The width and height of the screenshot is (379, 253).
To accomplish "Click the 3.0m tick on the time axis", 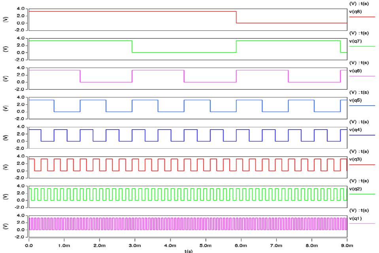I will (x=135, y=245).
